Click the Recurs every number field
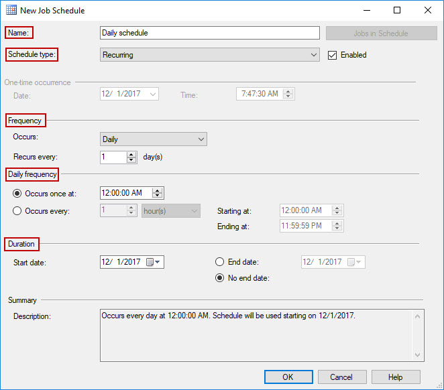This screenshot has width=444, height=390. click(x=113, y=157)
